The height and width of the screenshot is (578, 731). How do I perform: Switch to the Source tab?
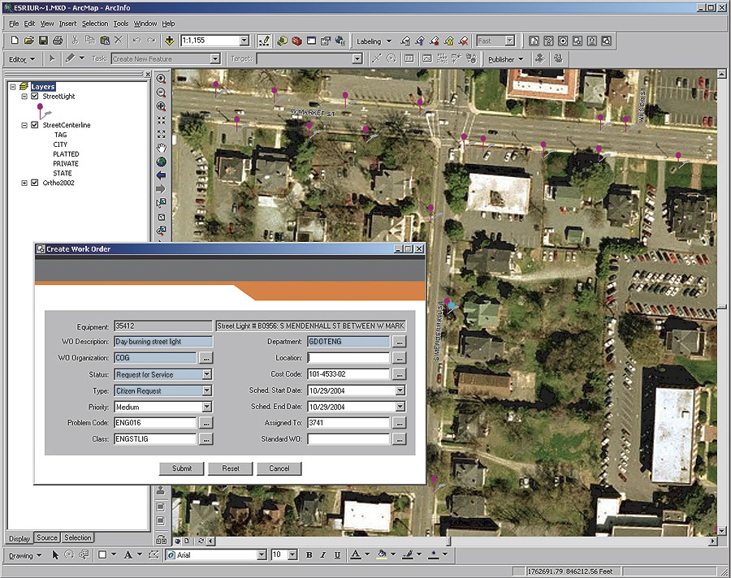[x=47, y=537]
